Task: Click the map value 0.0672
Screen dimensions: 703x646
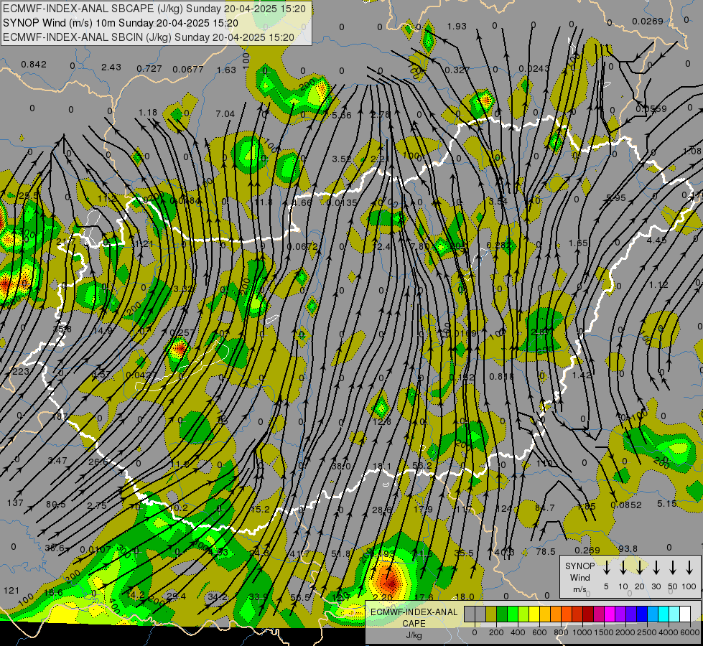Action: pos(302,247)
